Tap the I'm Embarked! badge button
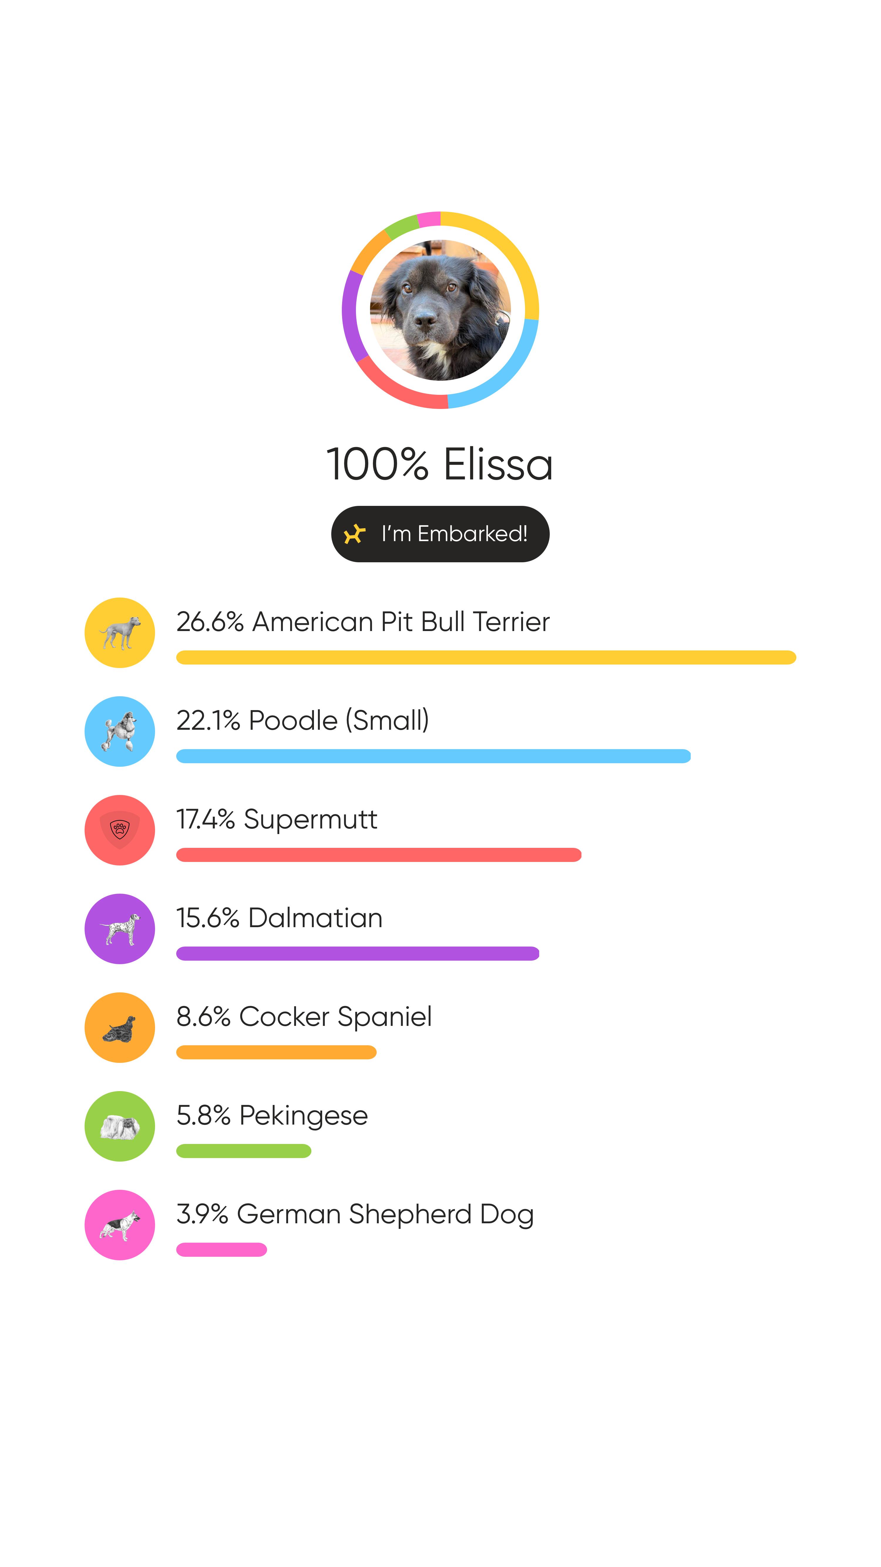 click(440, 534)
